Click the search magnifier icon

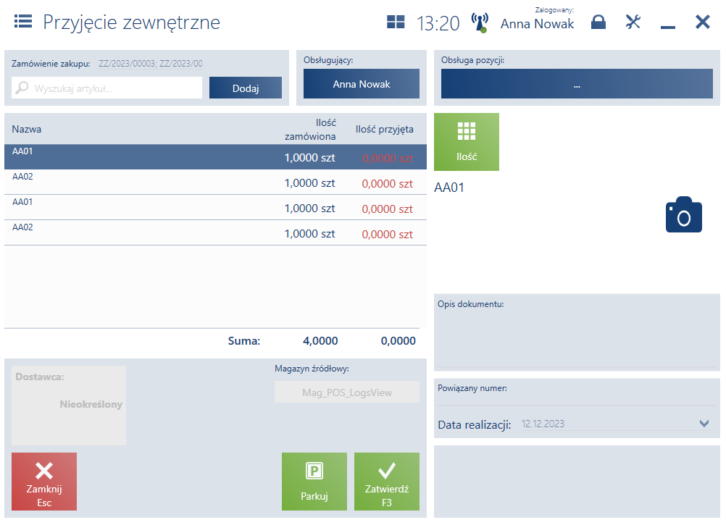(x=22, y=88)
